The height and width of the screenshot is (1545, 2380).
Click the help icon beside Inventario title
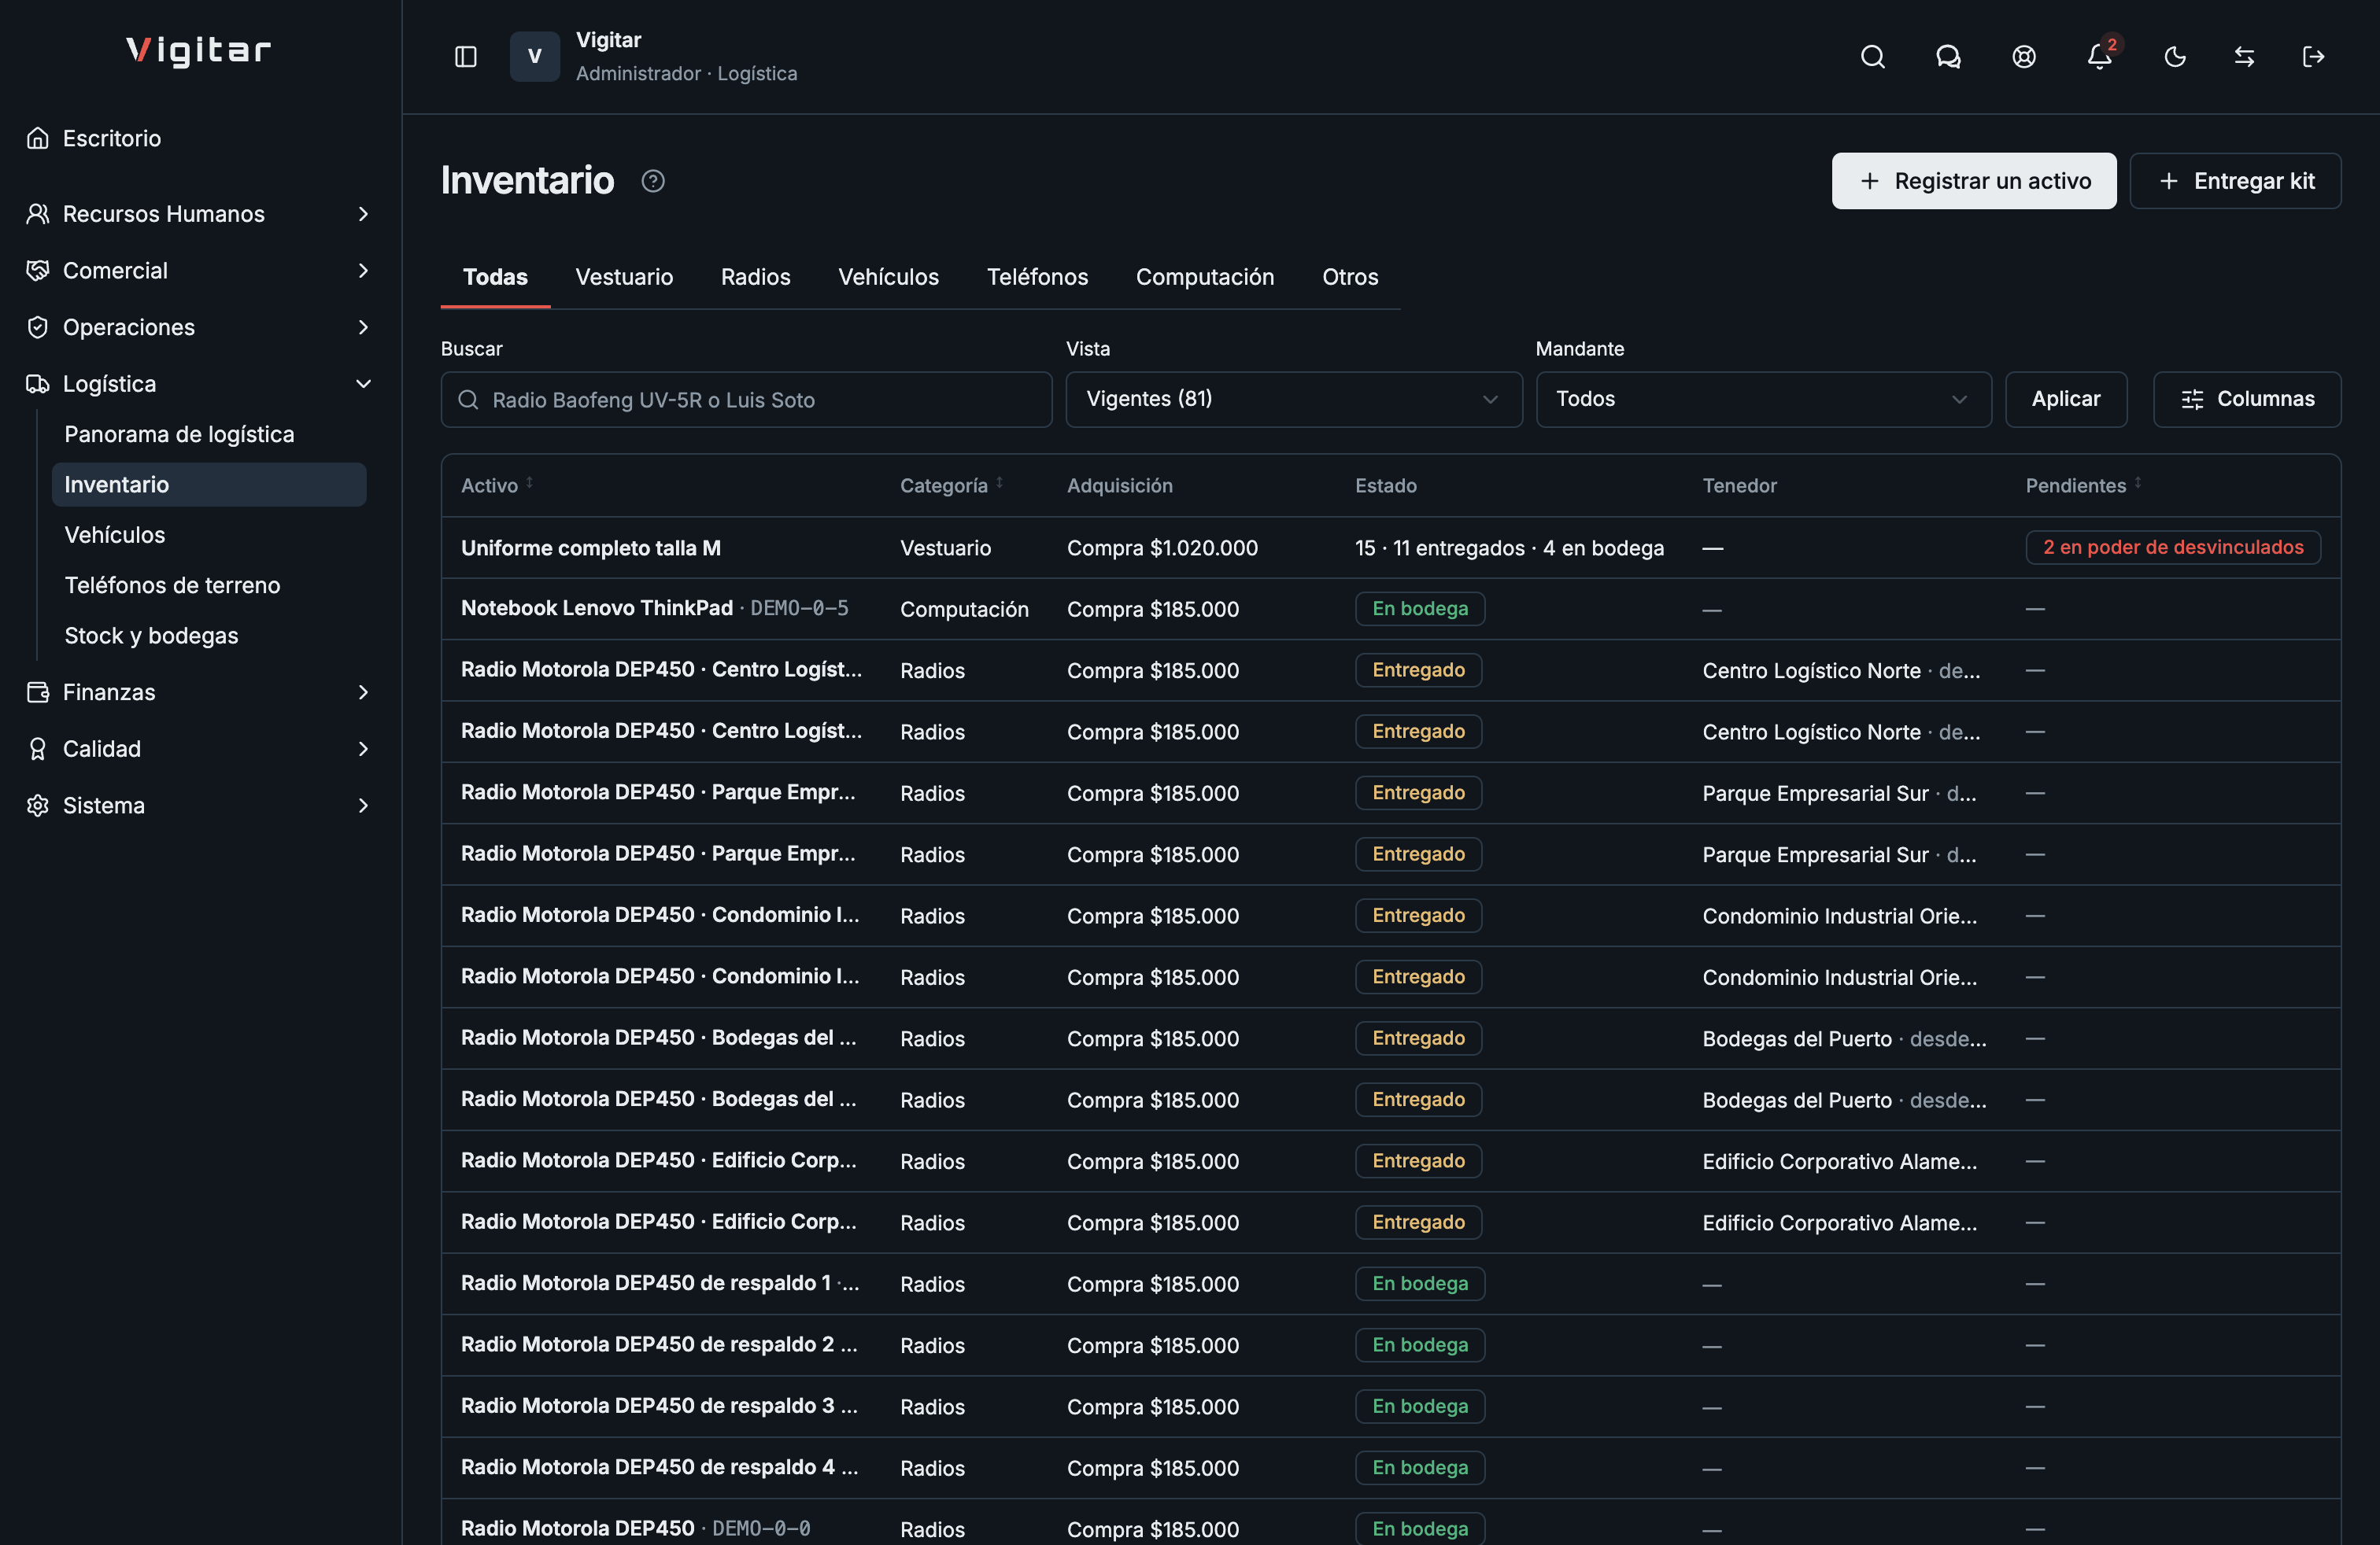(653, 181)
